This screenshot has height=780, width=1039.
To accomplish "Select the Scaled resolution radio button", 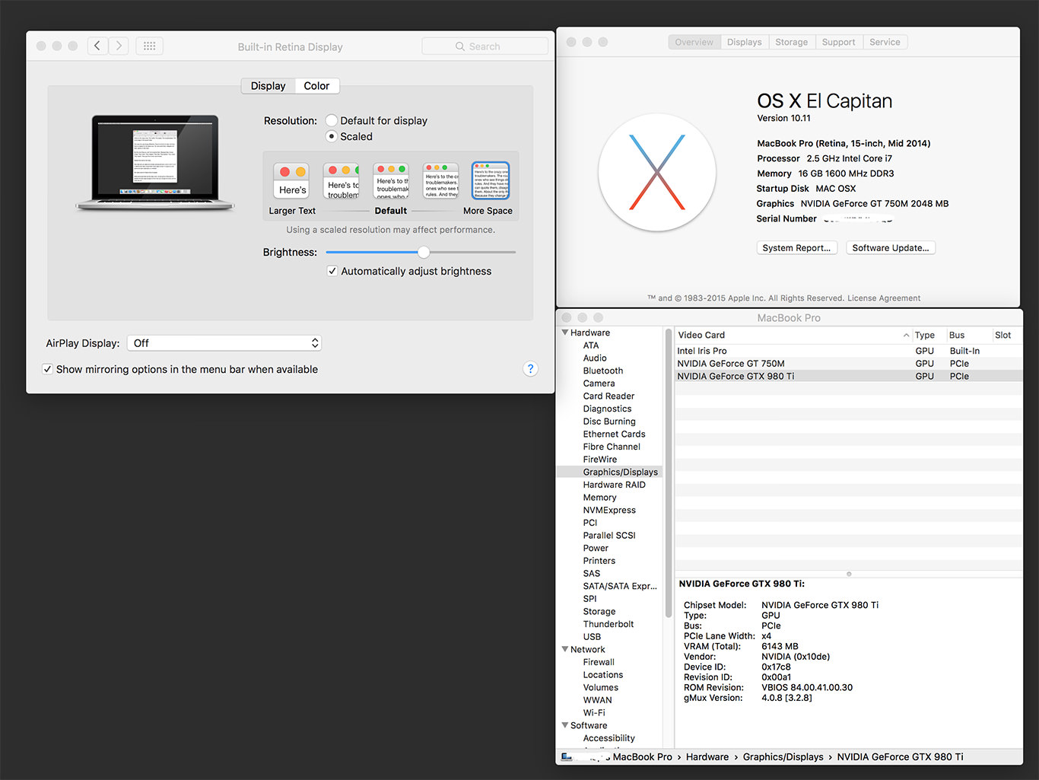I will pyautogui.click(x=332, y=136).
